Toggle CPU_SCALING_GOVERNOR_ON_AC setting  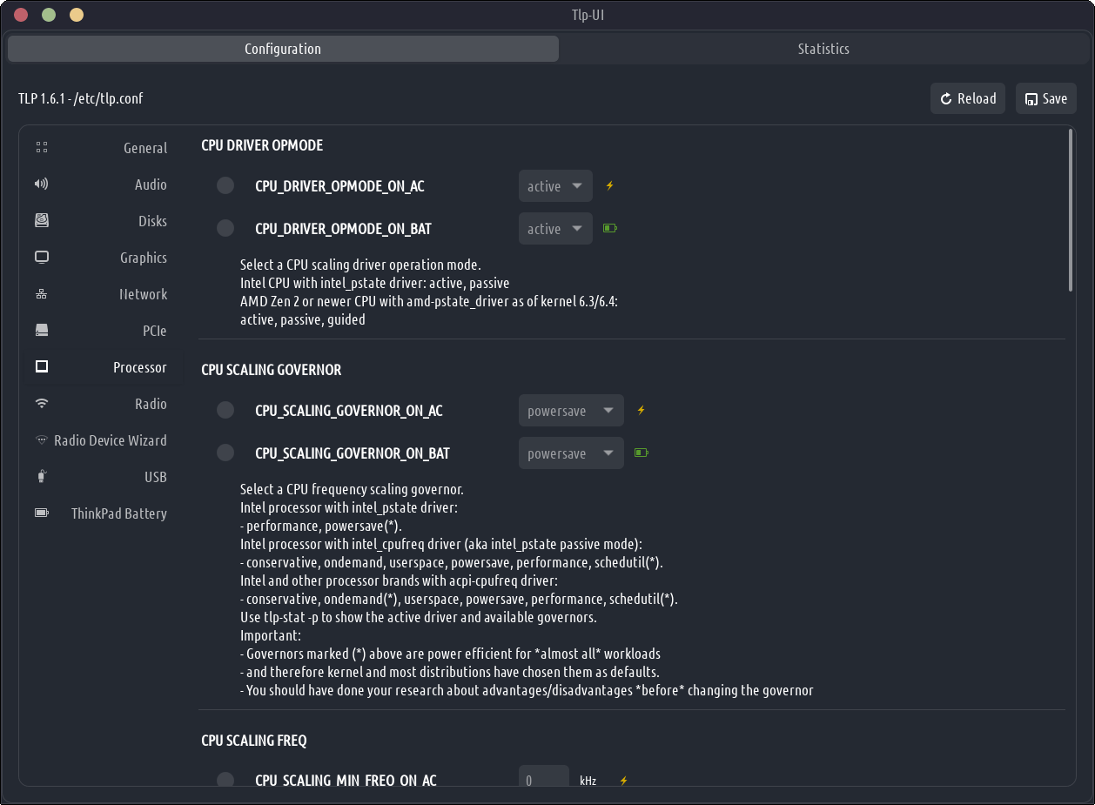click(225, 410)
